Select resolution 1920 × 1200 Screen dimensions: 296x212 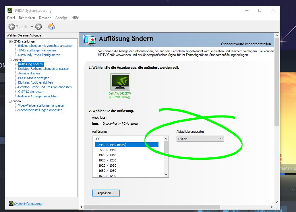click(x=107, y=160)
